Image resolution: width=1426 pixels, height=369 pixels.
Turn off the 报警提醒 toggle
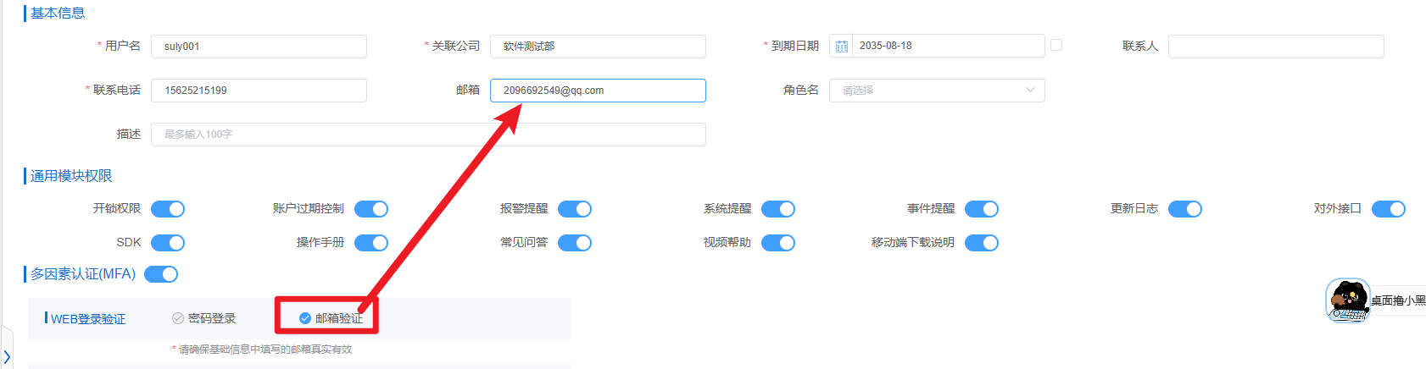click(575, 209)
